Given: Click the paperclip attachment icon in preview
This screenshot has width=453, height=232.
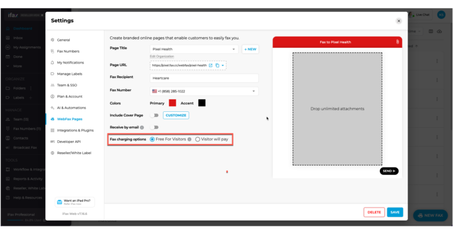Looking at the screenshot, I should coord(398,42).
